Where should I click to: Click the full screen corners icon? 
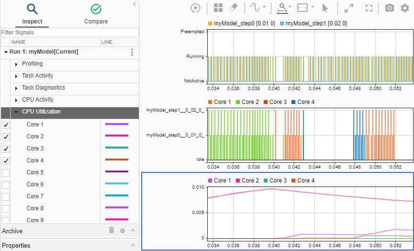[x=369, y=8]
